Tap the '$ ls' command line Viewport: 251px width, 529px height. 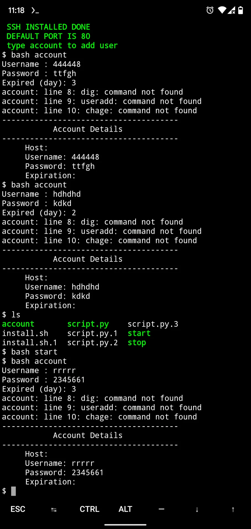11,315
